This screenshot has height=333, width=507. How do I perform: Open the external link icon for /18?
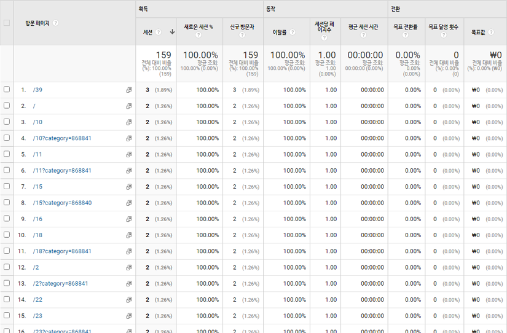click(x=129, y=235)
